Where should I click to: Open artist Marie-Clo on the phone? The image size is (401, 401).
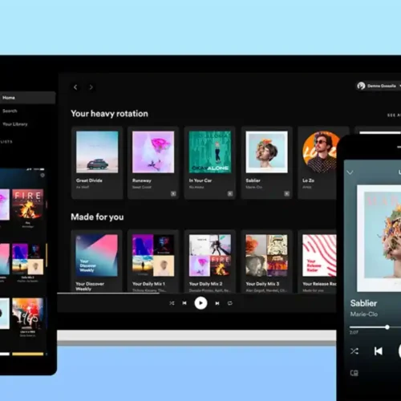click(364, 314)
